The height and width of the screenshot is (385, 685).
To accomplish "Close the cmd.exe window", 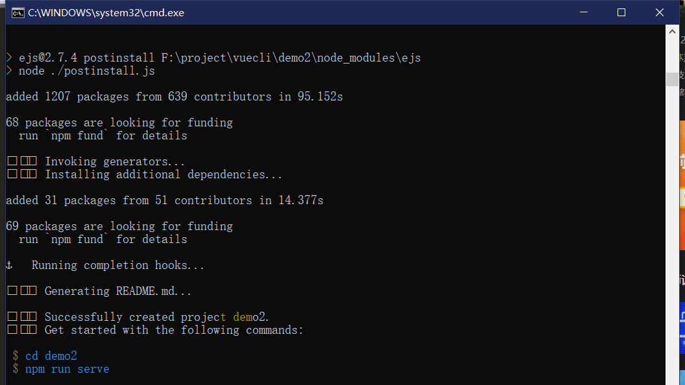I will tap(659, 13).
